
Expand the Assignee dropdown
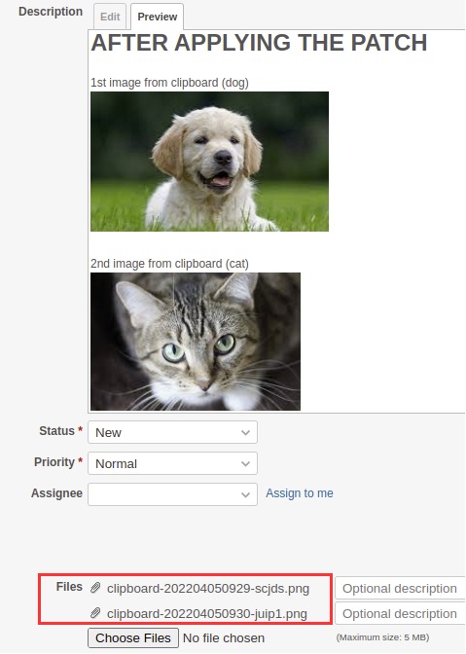coord(172,494)
